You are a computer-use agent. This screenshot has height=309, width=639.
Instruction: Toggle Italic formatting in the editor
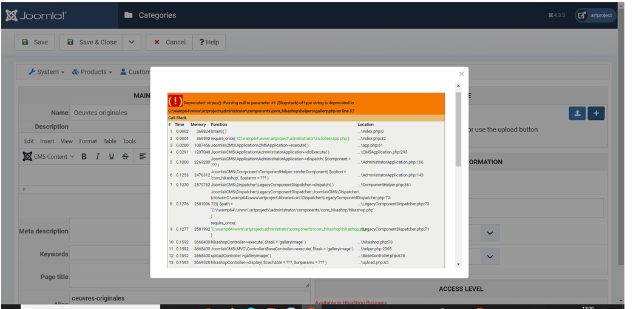pos(98,156)
